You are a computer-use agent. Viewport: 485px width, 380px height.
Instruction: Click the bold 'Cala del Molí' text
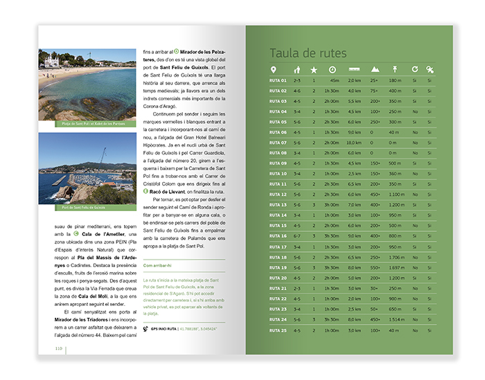[93, 296]
